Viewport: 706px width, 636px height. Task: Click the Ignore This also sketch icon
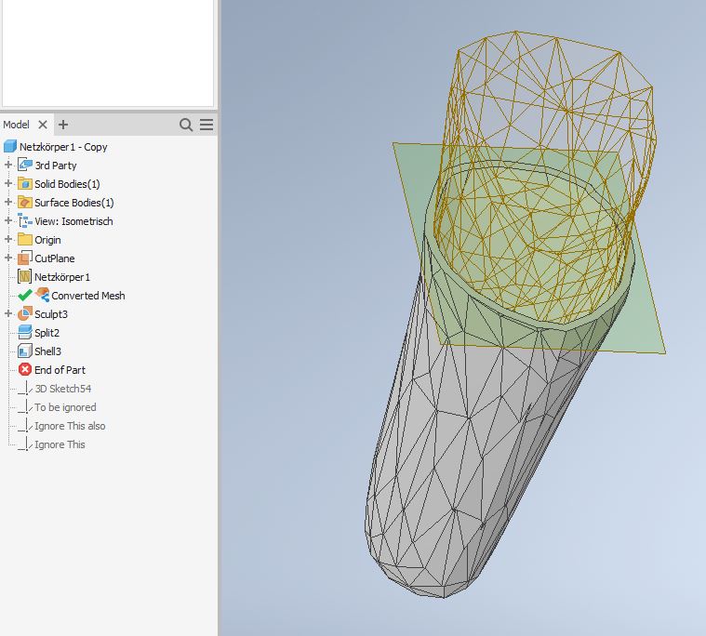(x=25, y=425)
